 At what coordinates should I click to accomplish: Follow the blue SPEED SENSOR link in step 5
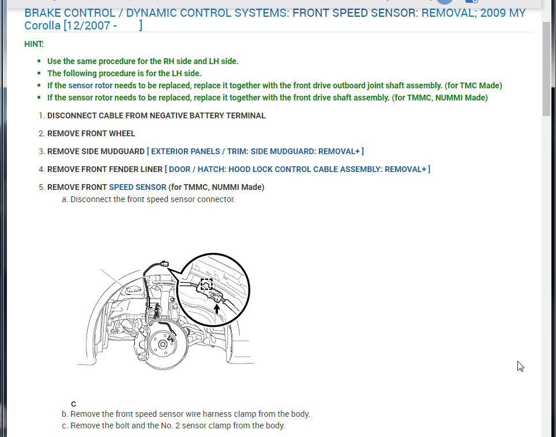138,187
